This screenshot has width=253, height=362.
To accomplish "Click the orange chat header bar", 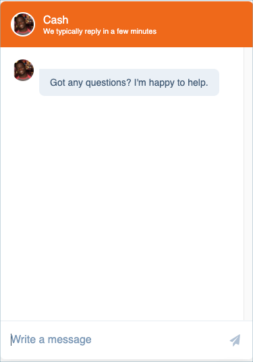I will (126, 24).
